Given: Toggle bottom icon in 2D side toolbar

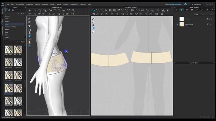Looking at the screenshot, I should pos(93,32).
